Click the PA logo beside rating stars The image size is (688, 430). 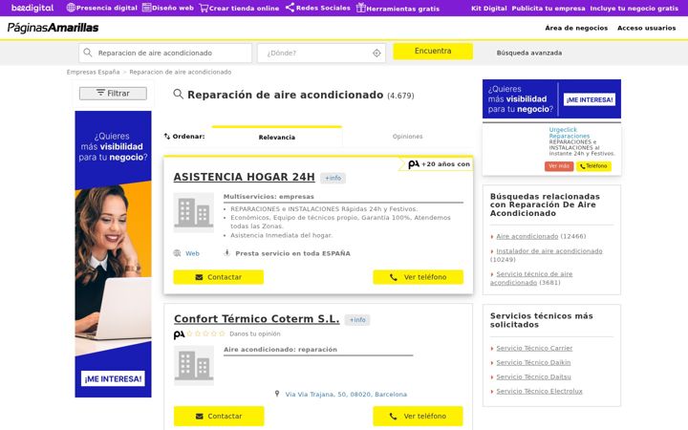179,334
